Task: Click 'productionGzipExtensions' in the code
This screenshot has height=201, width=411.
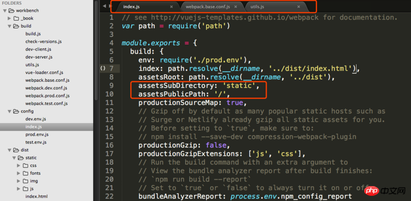Action: tap(189, 154)
